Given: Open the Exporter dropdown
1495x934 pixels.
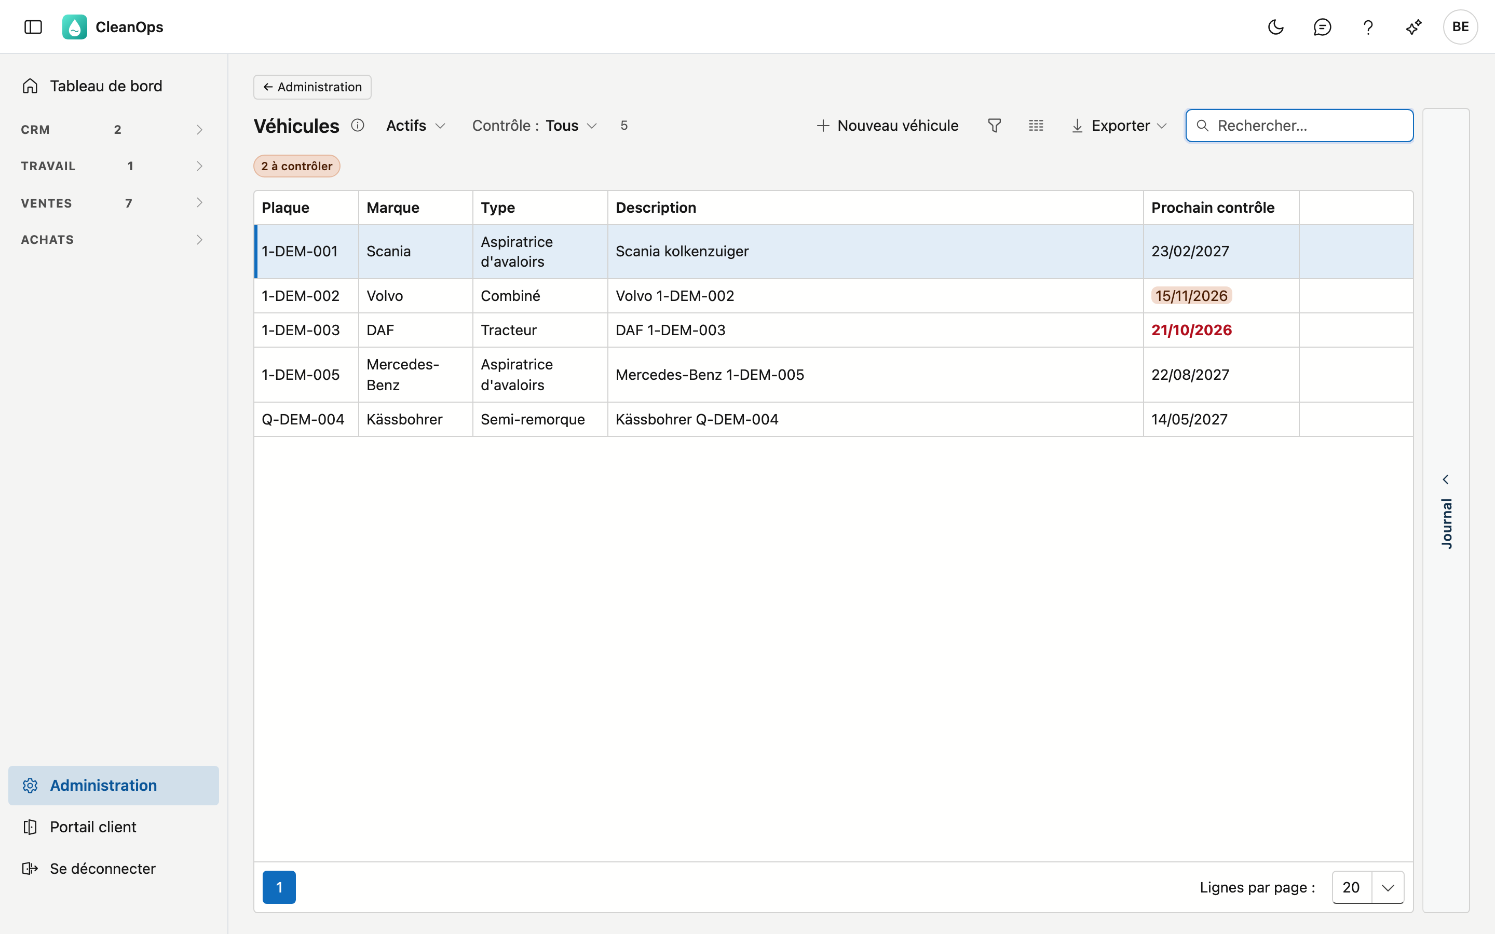Looking at the screenshot, I should 1119,126.
